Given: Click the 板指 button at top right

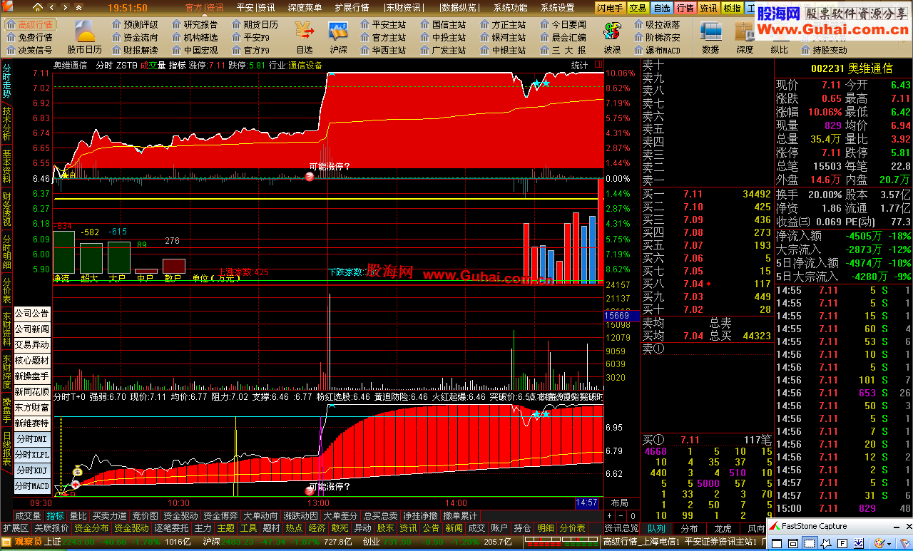Looking at the screenshot, I should (x=732, y=8).
